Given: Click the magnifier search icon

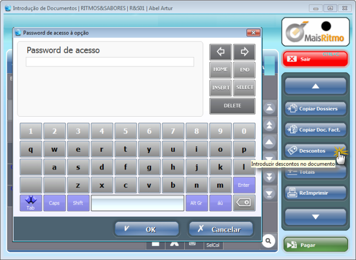Looking at the screenshot, I should [268, 241].
